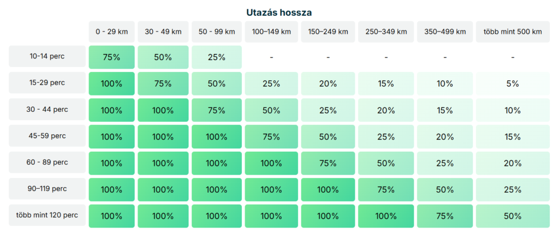Image resolution: width=559 pixels, height=245 pixels.
Task: Click the 5% cell in the 15-29 perc row
Action: 513,83
